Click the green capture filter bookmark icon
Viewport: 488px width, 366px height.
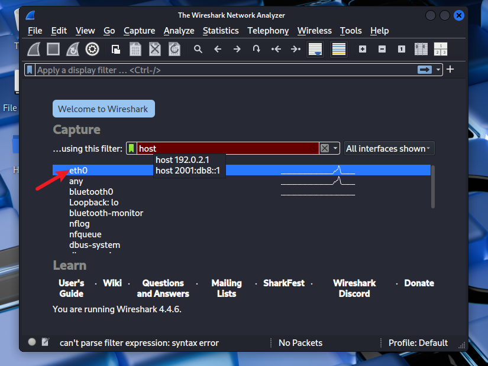tap(131, 148)
